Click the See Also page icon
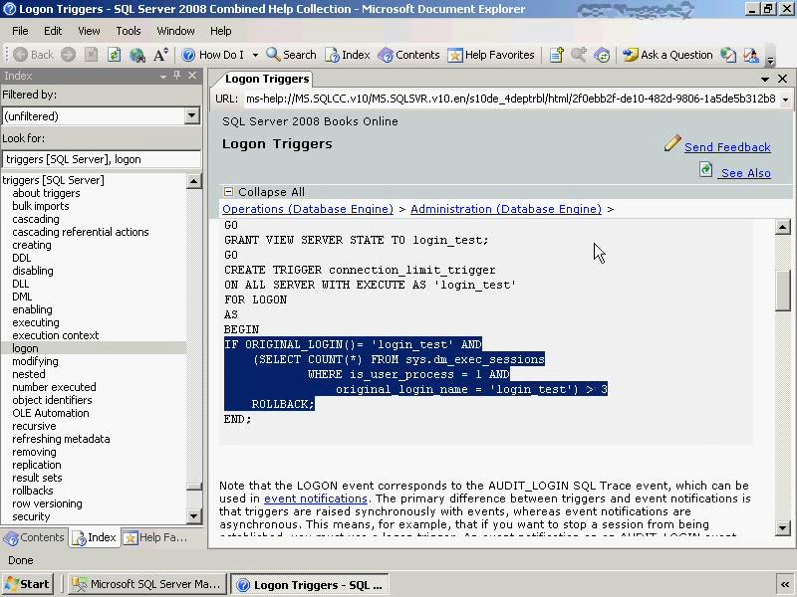Viewport: 797px width, 597px height. (705, 169)
